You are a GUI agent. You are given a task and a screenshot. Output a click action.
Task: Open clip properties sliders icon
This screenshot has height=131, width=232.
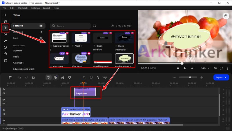click(98, 77)
